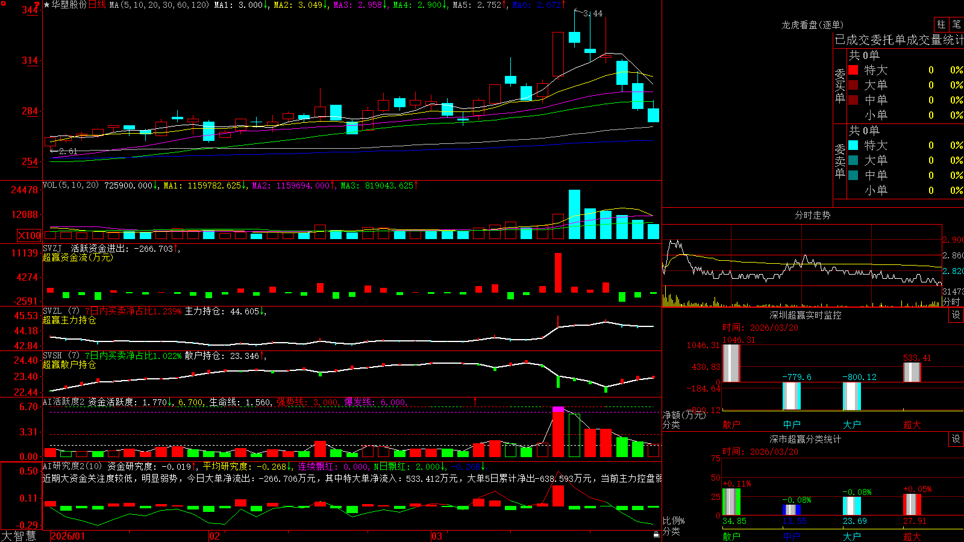
Task: Click the 超大 bar labeled 533.41
Action: (912, 372)
